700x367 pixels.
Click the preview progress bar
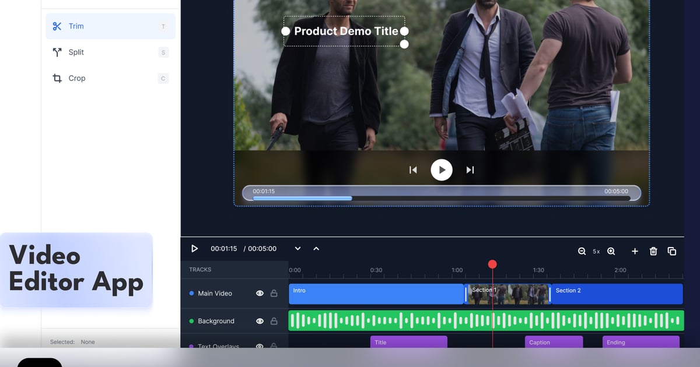(x=441, y=198)
